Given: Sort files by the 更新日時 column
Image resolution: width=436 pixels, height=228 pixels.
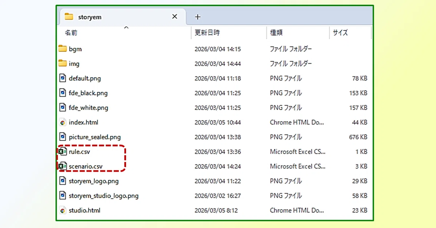Looking at the screenshot, I should (x=207, y=33).
